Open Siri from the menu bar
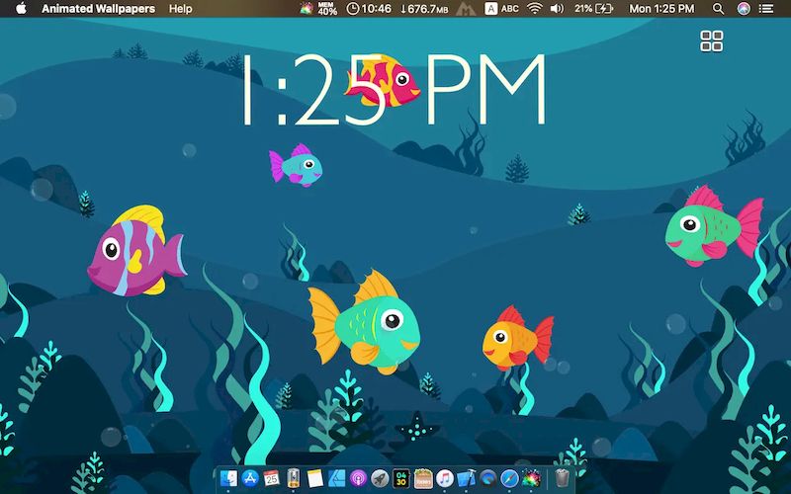Screen dimensions: 791x494 744,8
